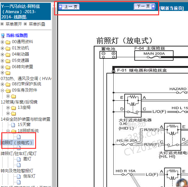This screenshot has width=188, height=187.
Task: Click the 05变速器 folder icon
Action: (8, 61)
